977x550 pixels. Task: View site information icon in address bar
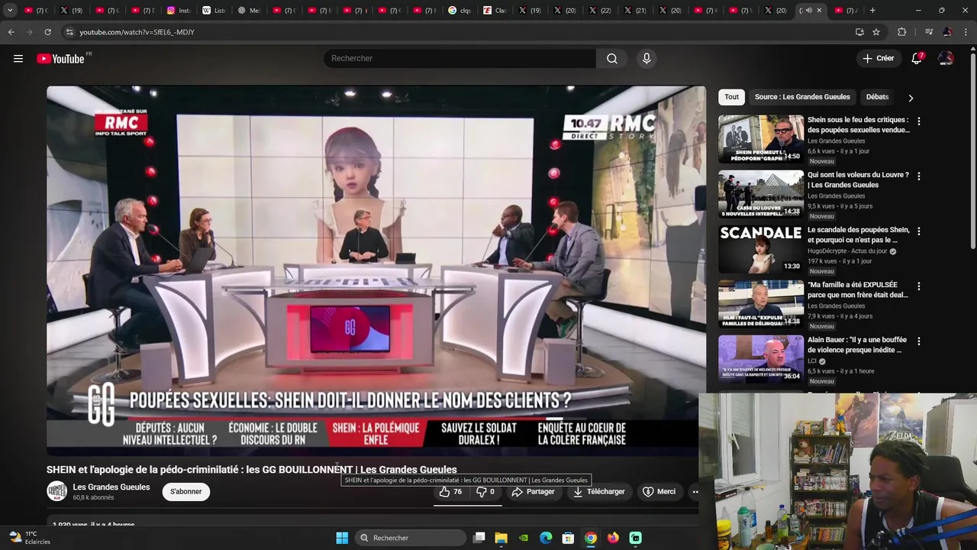pyautogui.click(x=69, y=32)
